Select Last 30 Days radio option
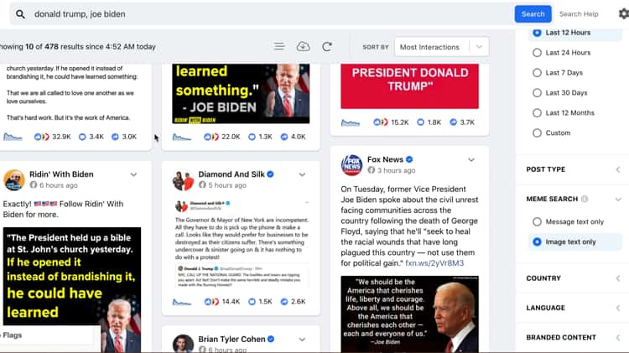This screenshot has width=629, height=353. click(x=537, y=93)
